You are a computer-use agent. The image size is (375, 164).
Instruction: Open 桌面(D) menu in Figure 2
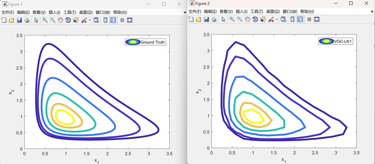coord(273,12)
